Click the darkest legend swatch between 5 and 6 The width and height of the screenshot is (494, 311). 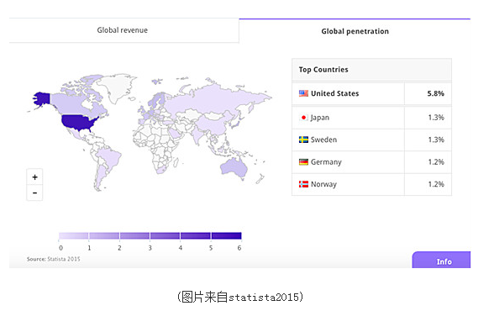coord(227,235)
